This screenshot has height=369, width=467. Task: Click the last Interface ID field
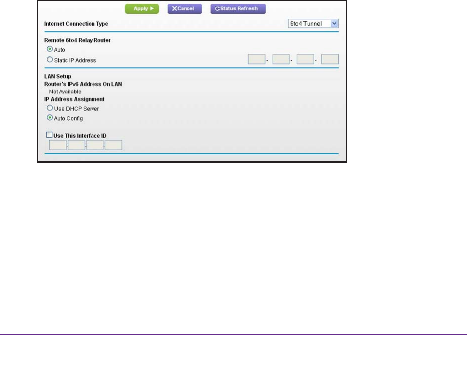point(113,145)
